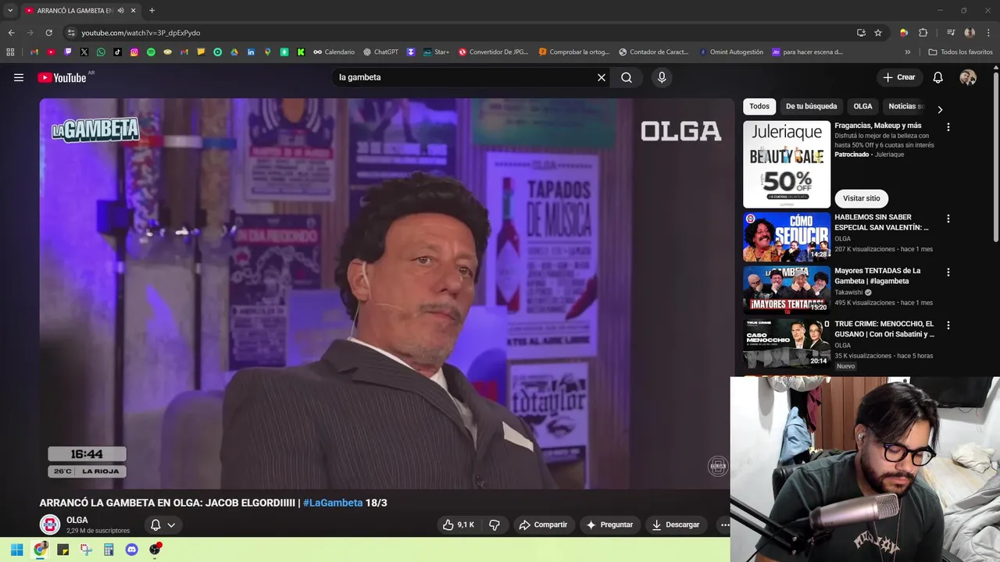Image resolution: width=1000 pixels, height=562 pixels.
Task: Mute the tab via speaker icon
Action: pyautogui.click(x=120, y=11)
